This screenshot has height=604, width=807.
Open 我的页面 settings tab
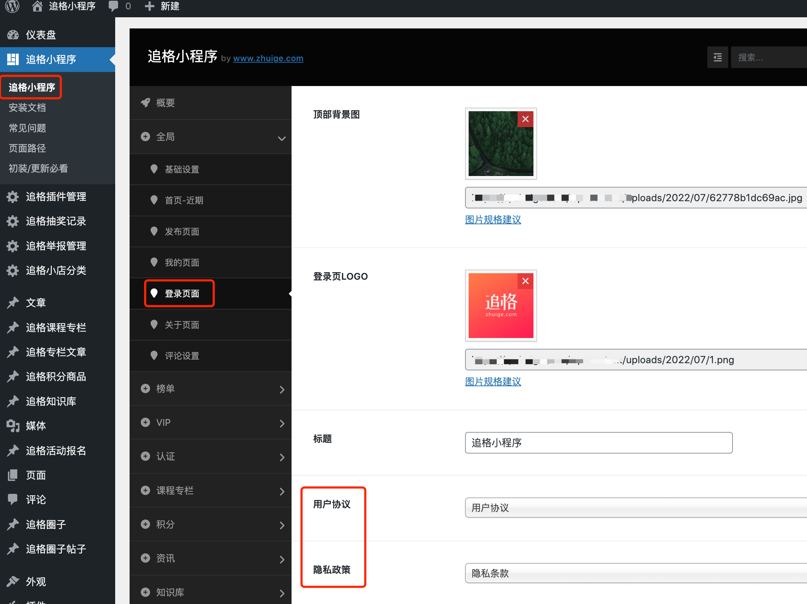click(211, 263)
